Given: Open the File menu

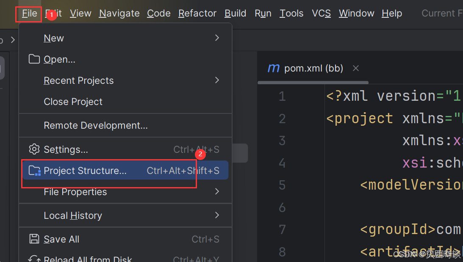Looking at the screenshot, I should (29, 13).
